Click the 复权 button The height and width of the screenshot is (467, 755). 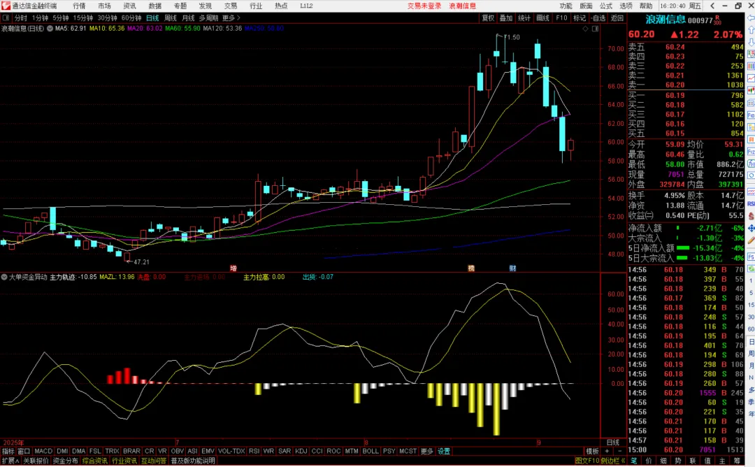point(488,17)
